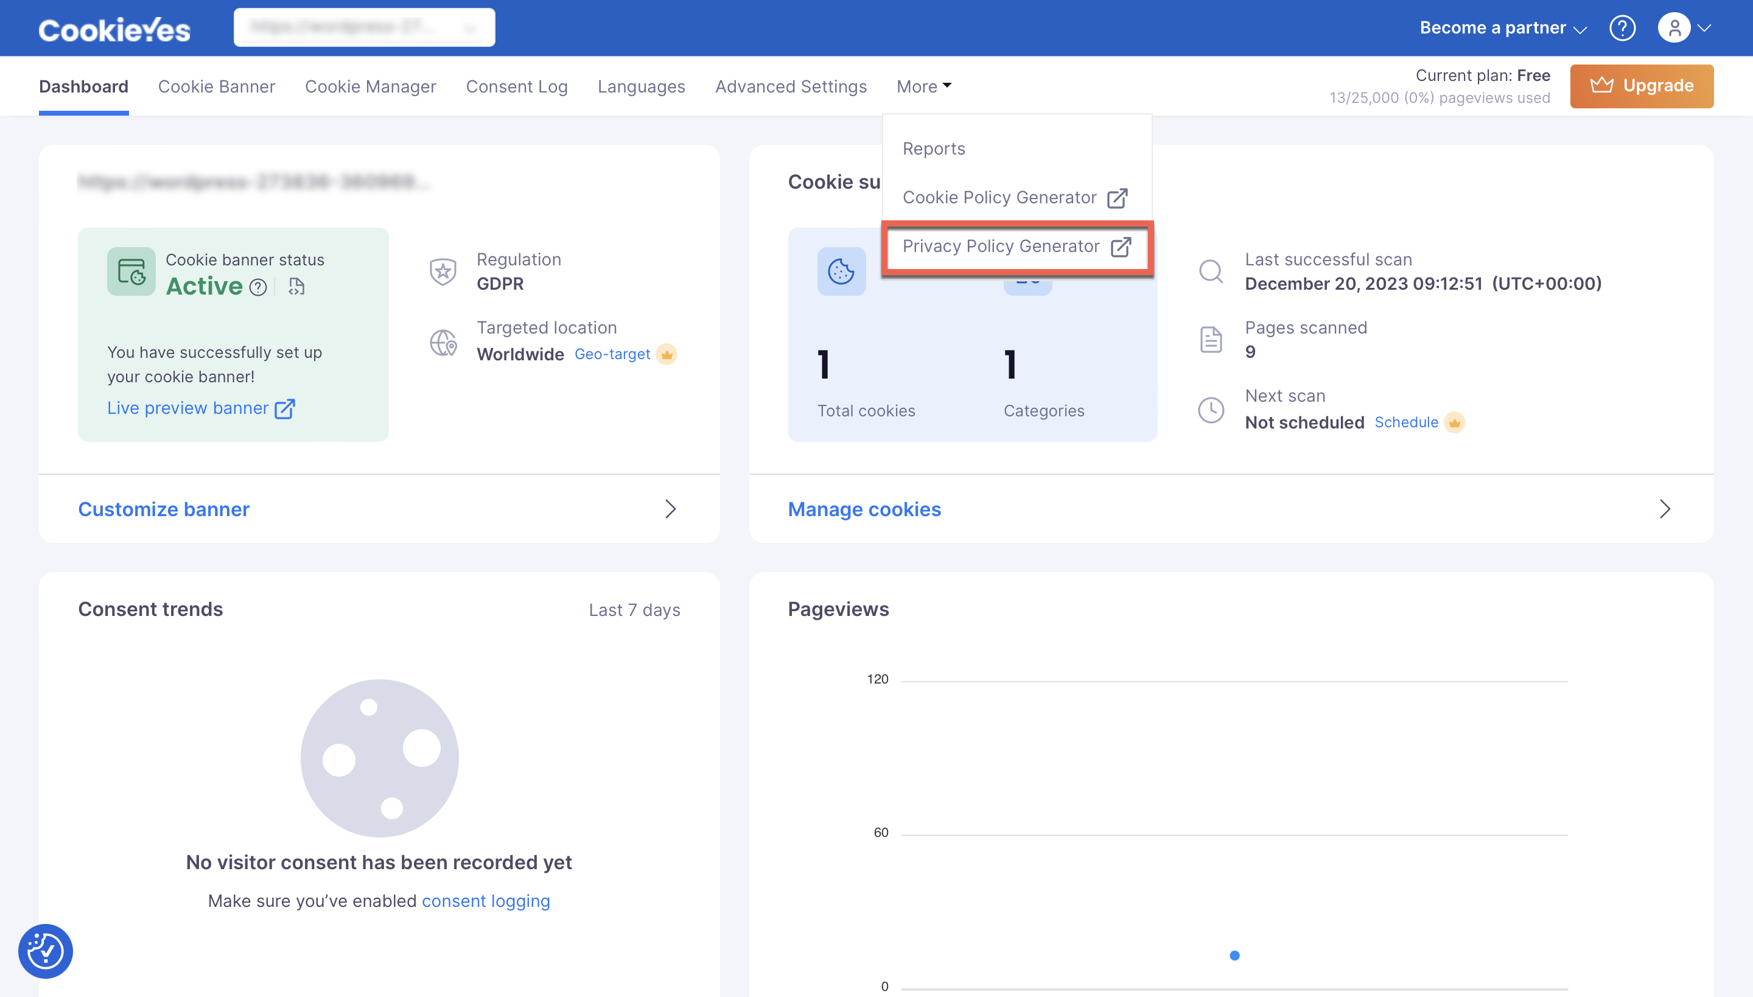The height and width of the screenshot is (997, 1753).
Task: Click the Current plan: Free text
Action: pos(1483,75)
